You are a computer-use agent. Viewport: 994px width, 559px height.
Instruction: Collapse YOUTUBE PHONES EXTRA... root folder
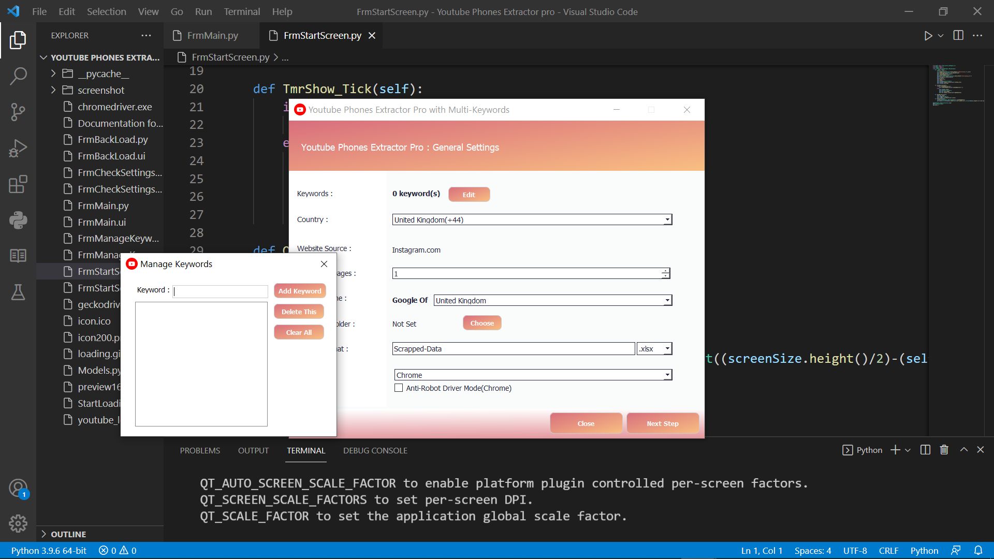click(100, 57)
